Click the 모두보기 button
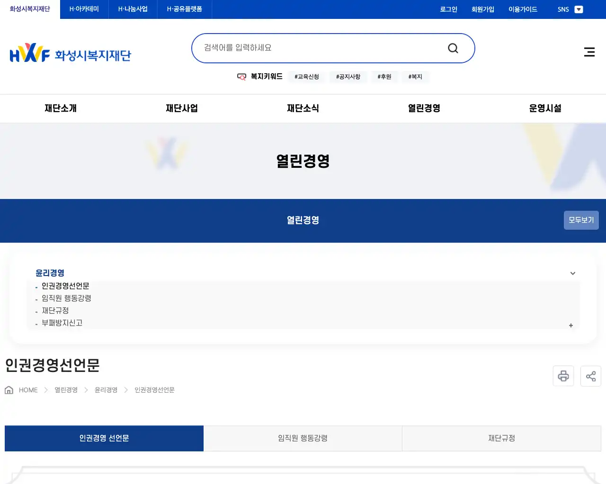The image size is (606, 484). 581,220
